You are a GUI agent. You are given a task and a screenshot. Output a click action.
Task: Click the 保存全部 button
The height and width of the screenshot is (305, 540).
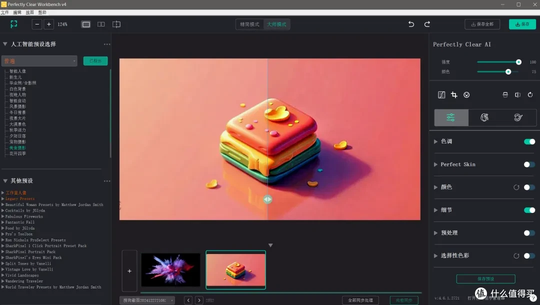tap(482, 24)
